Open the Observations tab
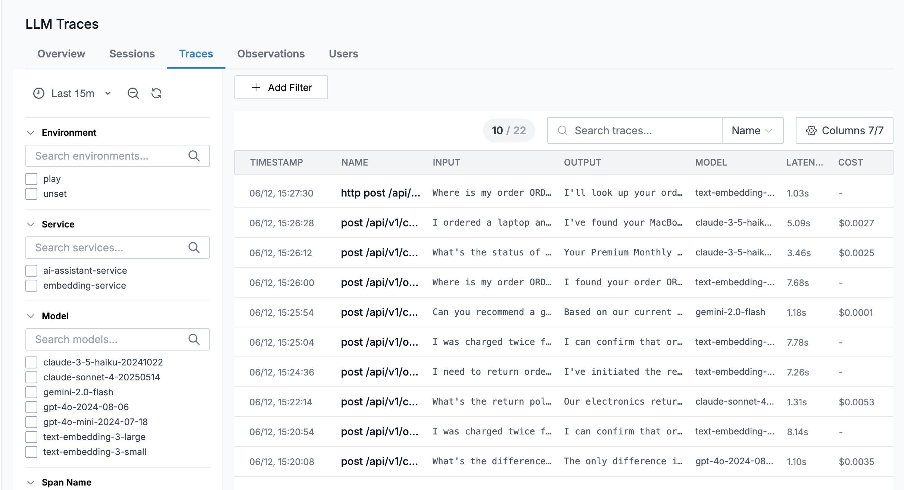Viewport: 904px width, 490px height. point(271,54)
